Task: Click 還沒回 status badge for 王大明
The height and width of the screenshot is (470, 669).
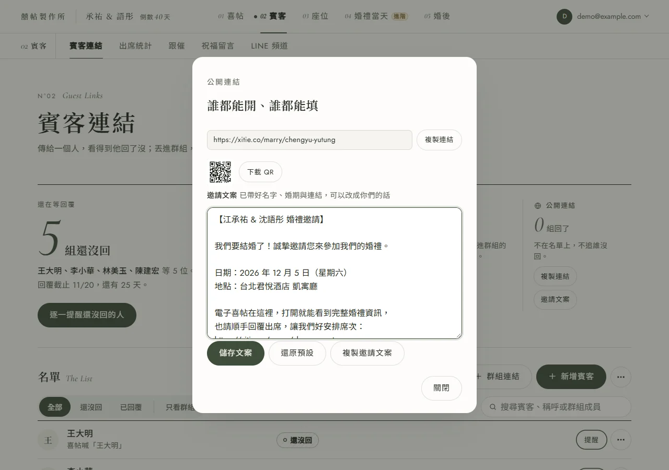Action: click(297, 440)
